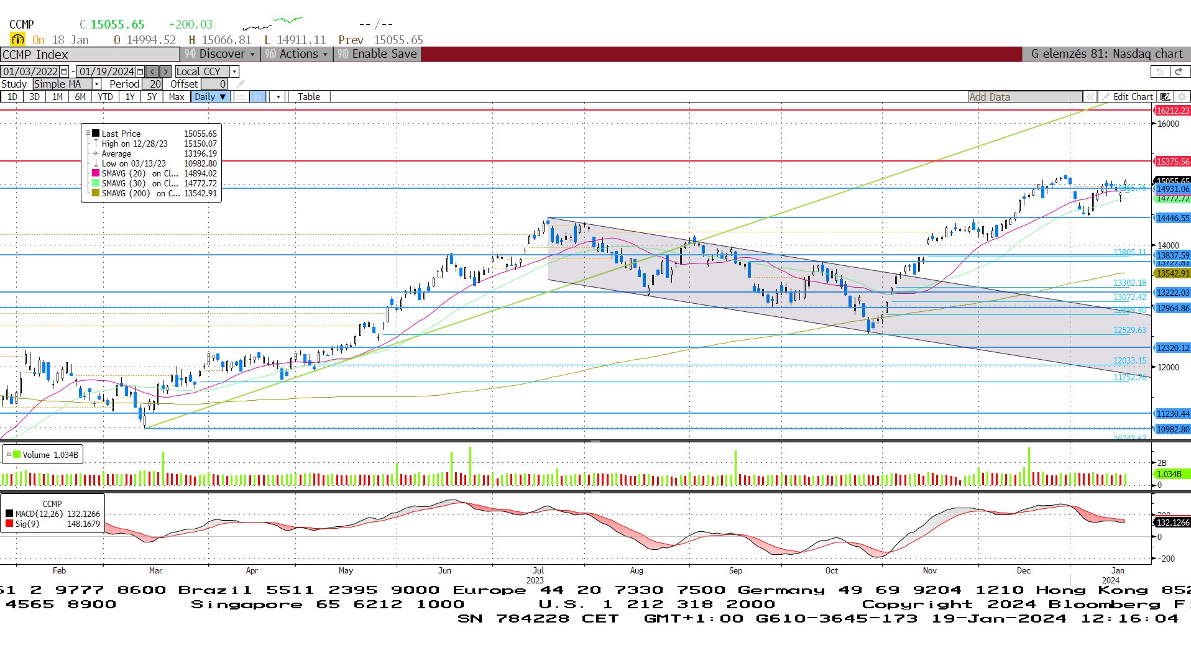Click Enable Save button
This screenshot has height=653, width=1191.
[x=377, y=54]
